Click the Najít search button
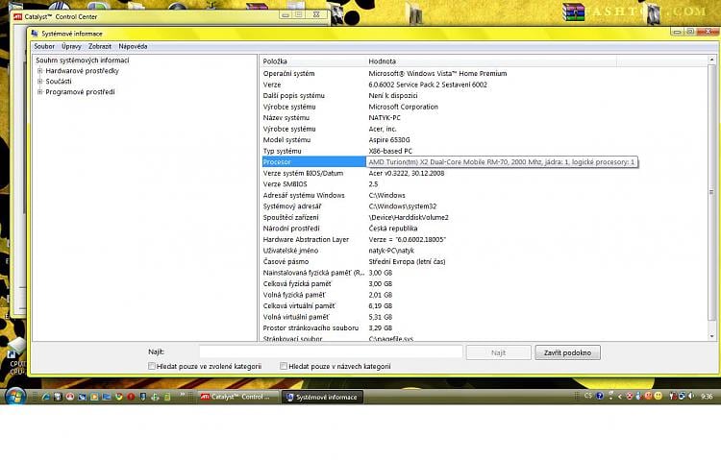This screenshot has width=721, height=460. click(x=498, y=352)
